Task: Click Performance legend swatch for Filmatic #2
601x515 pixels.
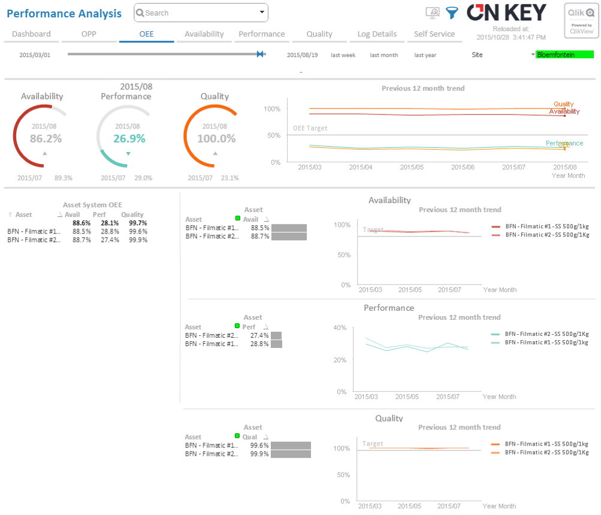Action: (x=495, y=335)
